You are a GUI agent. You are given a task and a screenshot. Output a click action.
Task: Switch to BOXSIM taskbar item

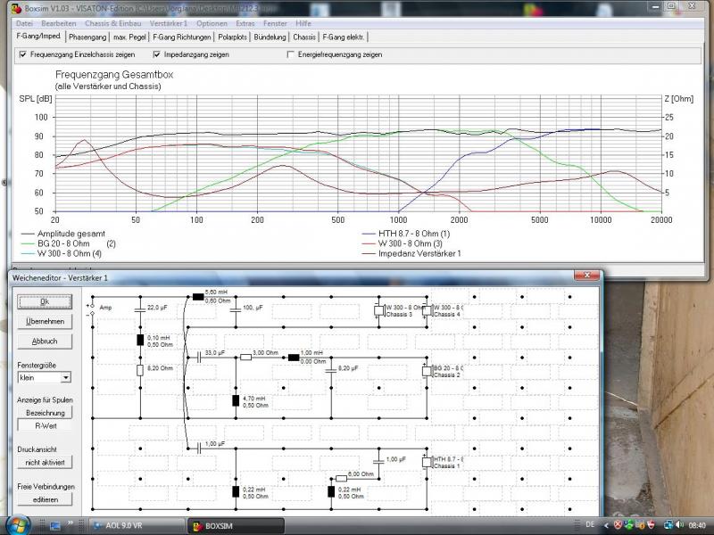click(x=236, y=525)
